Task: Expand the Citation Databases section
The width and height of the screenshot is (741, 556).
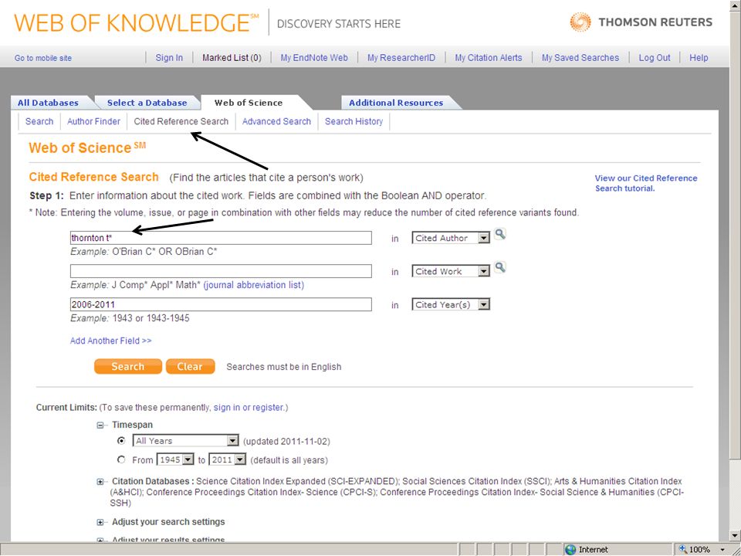Action: click(x=100, y=482)
